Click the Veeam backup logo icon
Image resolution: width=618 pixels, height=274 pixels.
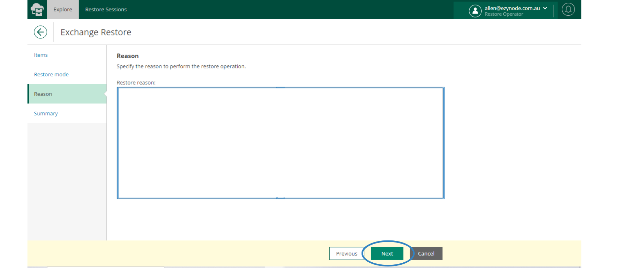(37, 9)
